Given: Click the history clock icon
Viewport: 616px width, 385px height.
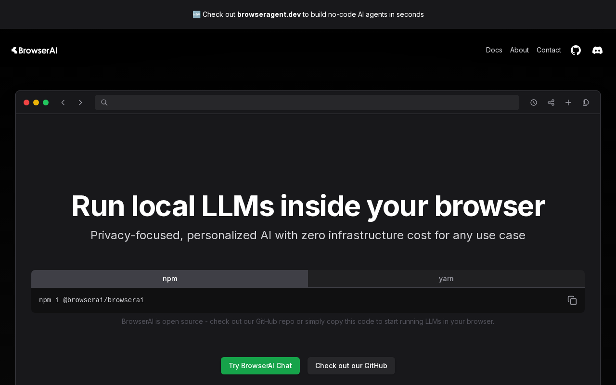Looking at the screenshot, I should 534,103.
